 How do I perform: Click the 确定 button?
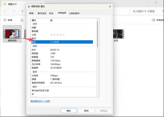pos(69,111)
